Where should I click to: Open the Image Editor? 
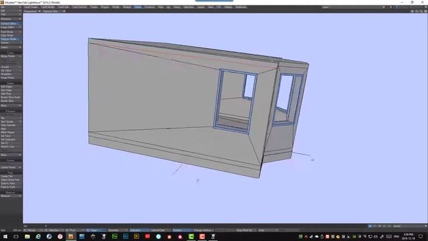(x=11, y=27)
